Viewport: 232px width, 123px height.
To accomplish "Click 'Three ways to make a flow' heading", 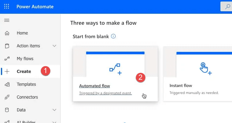I will [103, 23].
